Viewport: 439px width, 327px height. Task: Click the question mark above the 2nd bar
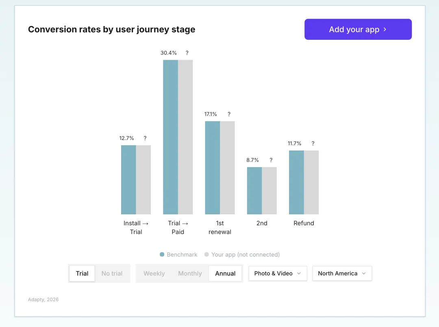coord(271,160)
